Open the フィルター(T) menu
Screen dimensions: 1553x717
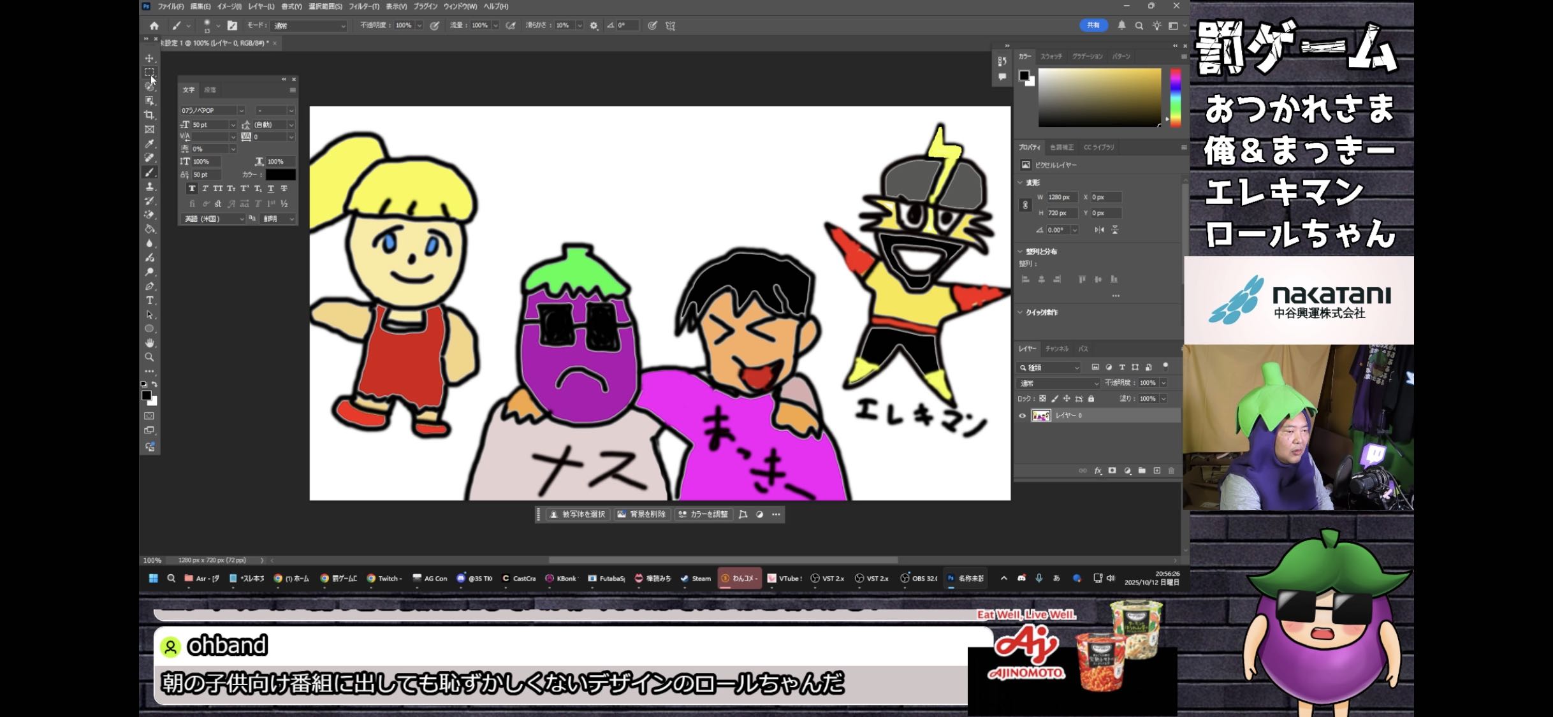click(x=363, y=6)
